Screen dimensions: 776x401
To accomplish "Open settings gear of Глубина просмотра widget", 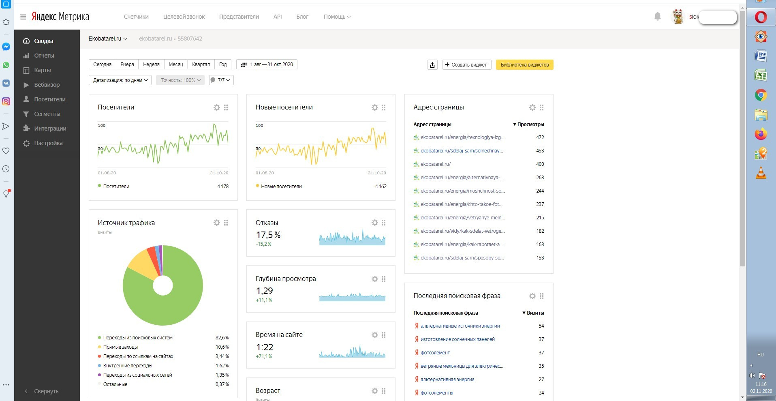I will tap(375, 279).
